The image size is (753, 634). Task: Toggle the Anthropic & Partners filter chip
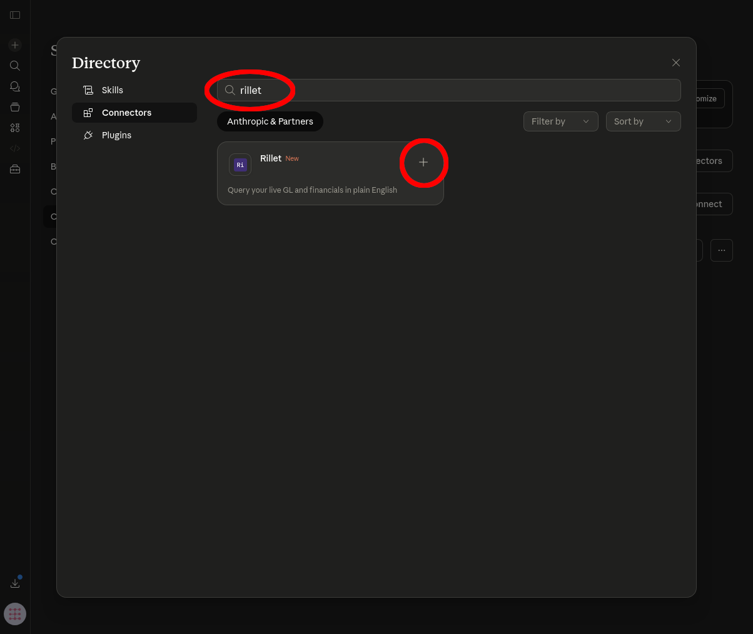click(270, 121)
